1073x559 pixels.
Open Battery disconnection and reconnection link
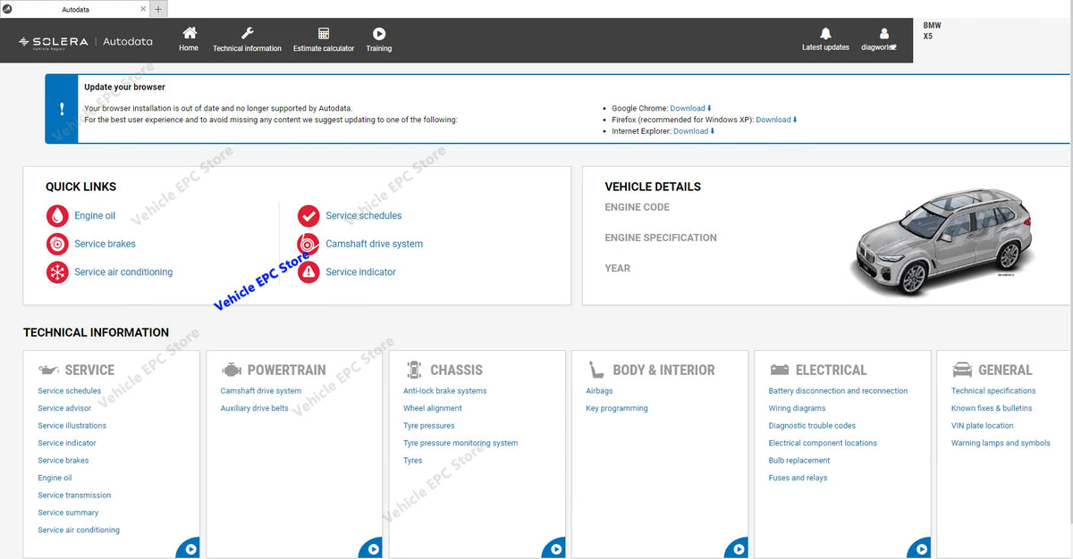(x=838, y=391)
